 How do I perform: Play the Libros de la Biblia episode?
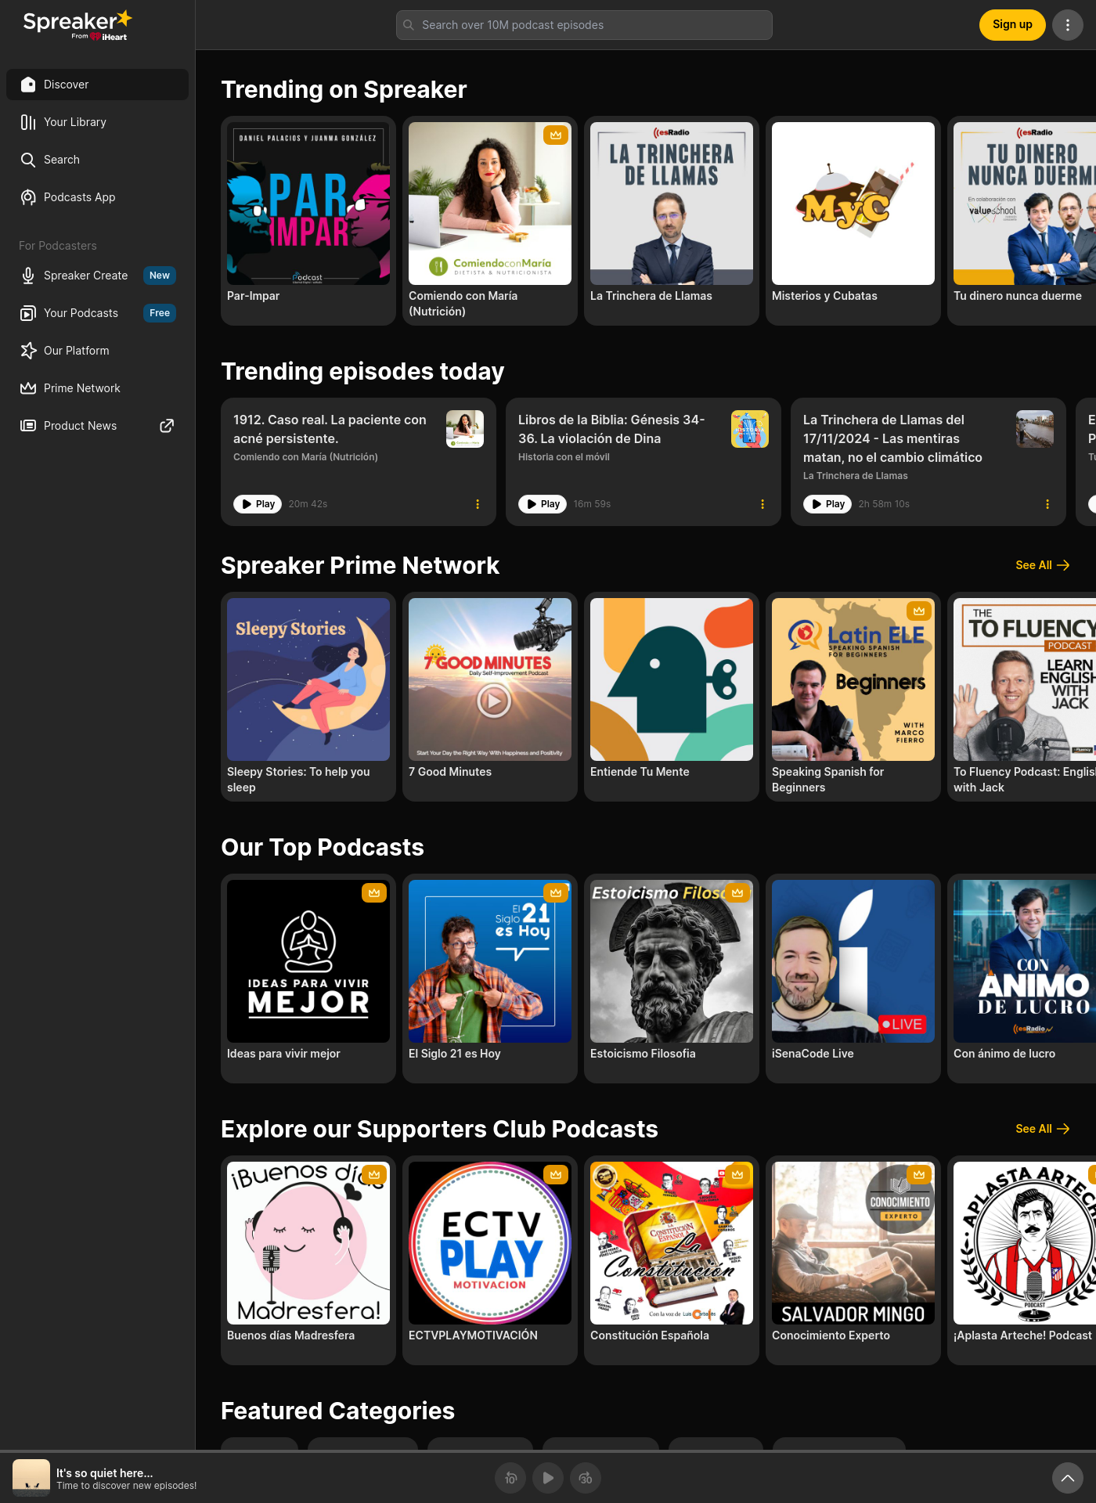[543, 504]
